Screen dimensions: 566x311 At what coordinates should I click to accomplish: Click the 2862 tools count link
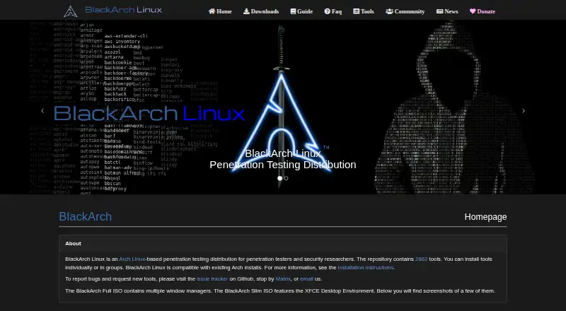[x=421, y=259]
